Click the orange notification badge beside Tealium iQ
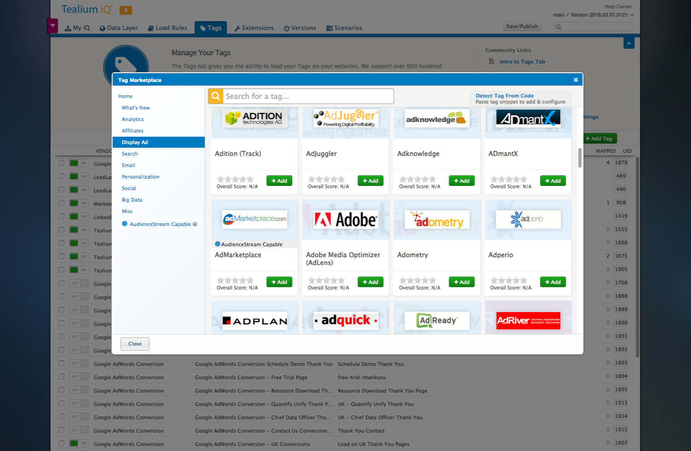Viewport: 691px width, 451px height. [125, 10]
